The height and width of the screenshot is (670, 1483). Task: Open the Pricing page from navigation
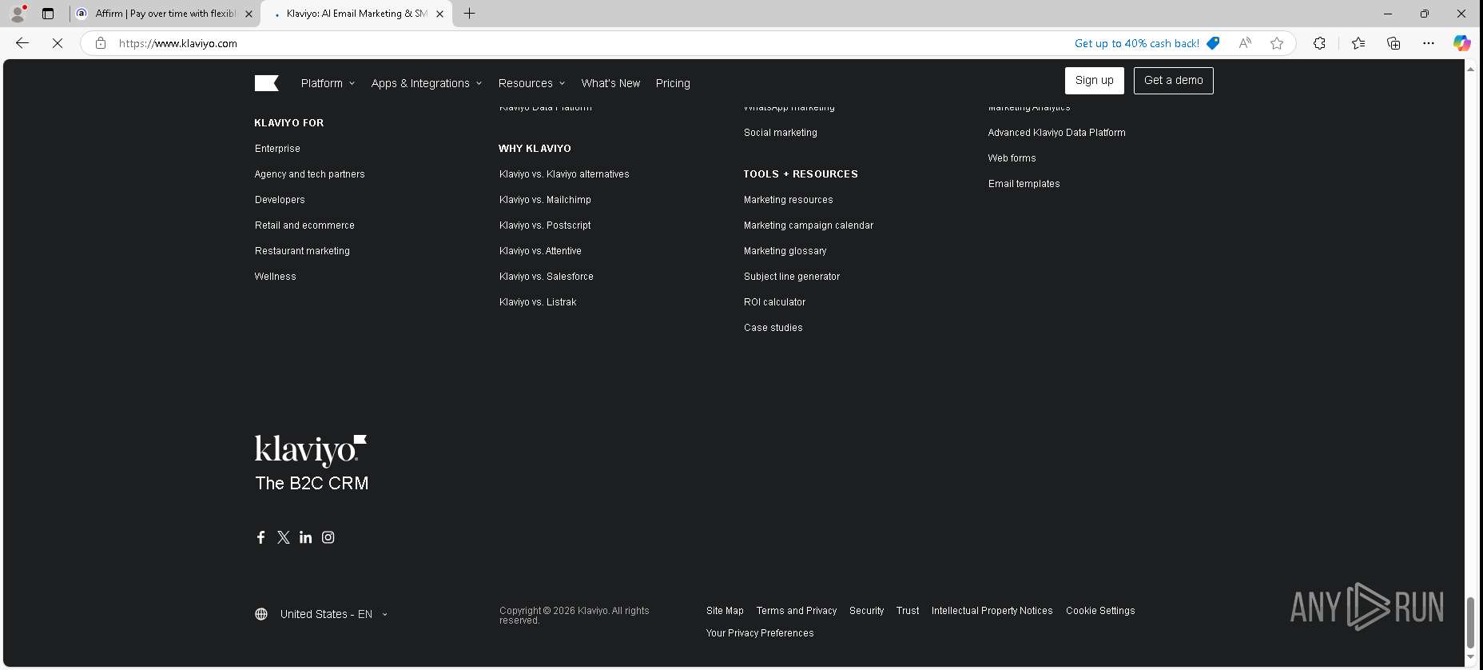point(673,83)
